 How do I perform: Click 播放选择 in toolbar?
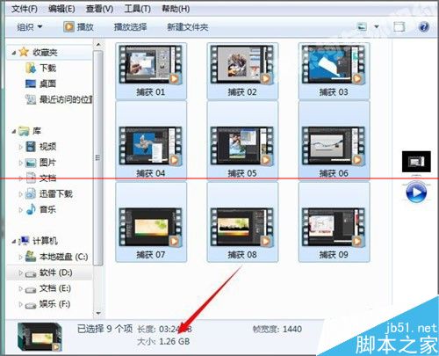[x=130, y=27]
